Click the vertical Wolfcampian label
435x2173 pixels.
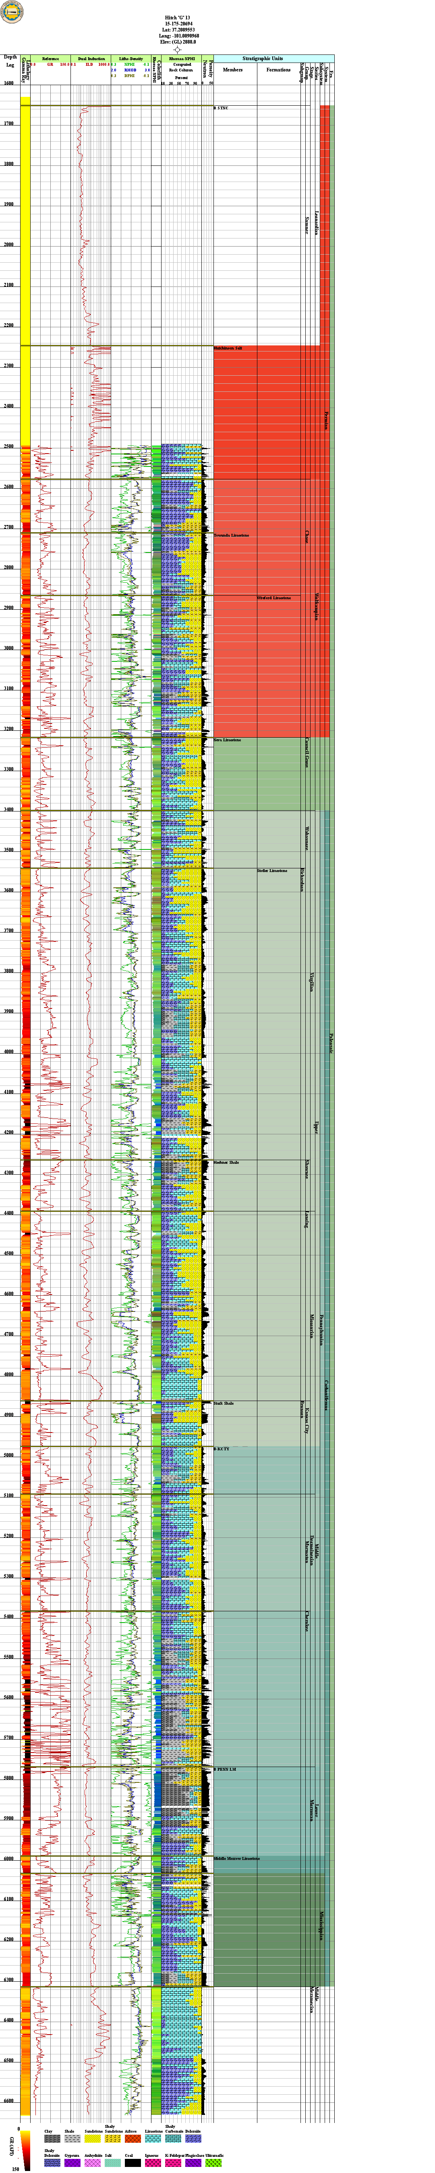pyautogui.click(x=316, y=606)
